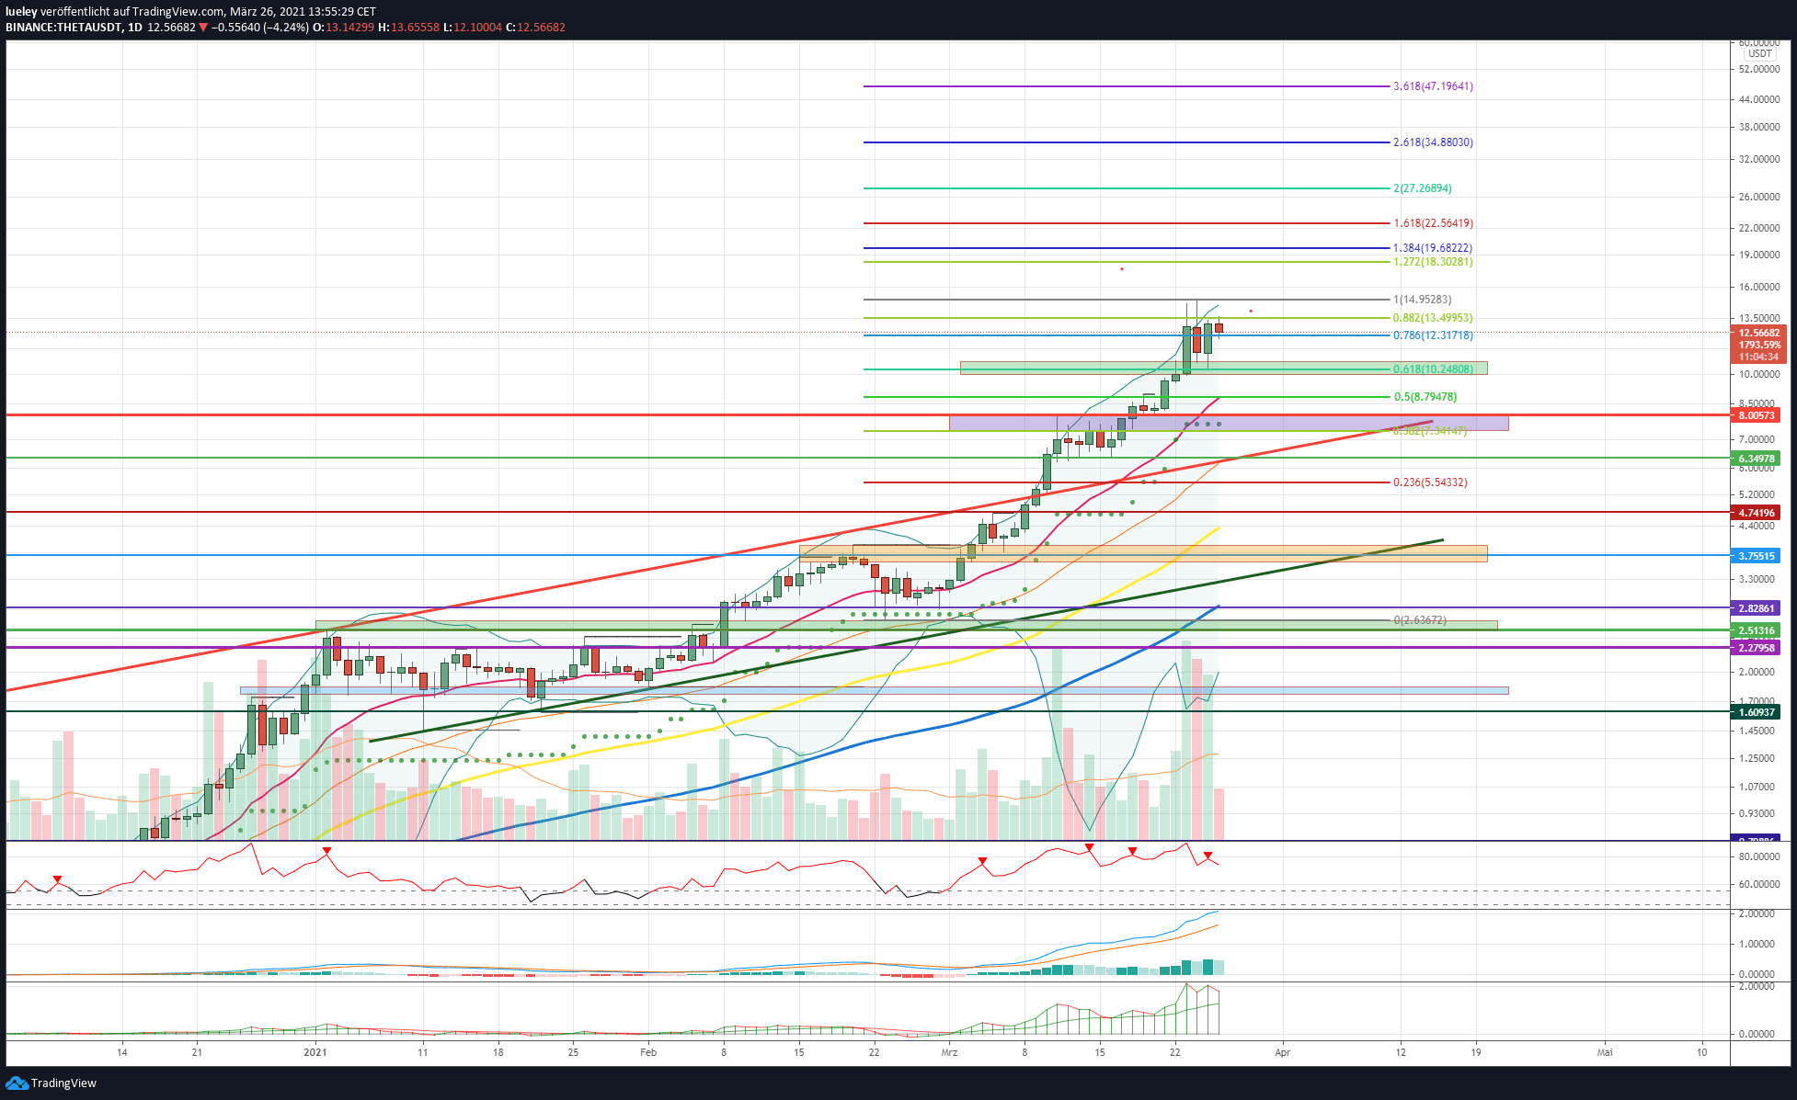Select the blue 3.75515 price tag
The height and width of the screenshot is (1100, 1797).
1757,556
